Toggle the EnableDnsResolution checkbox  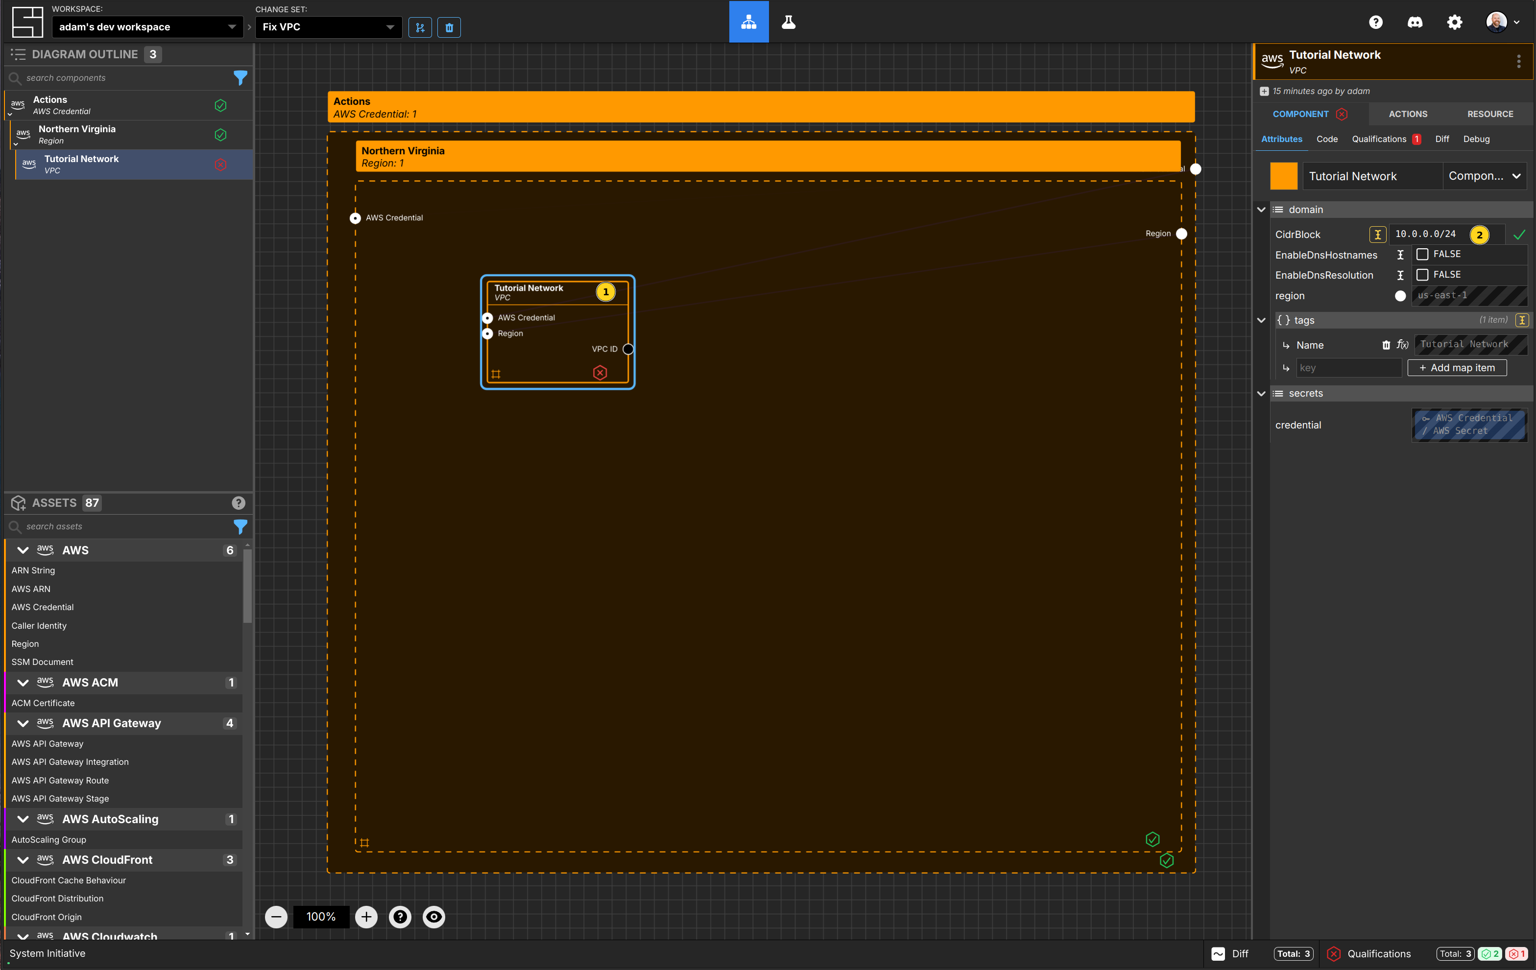[1422, 275]
